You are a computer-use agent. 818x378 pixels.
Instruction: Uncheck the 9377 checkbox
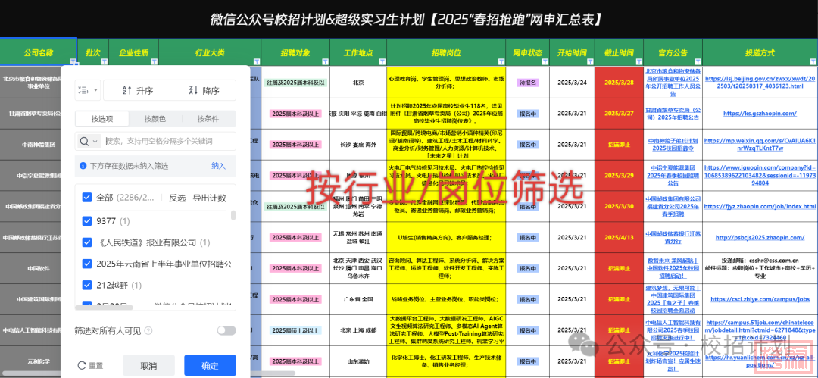(88, 221)
